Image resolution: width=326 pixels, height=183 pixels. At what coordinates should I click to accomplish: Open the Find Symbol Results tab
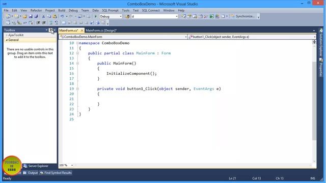click(x=56, y=173)
